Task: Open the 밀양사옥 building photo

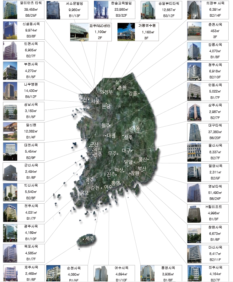Action: 194,173
